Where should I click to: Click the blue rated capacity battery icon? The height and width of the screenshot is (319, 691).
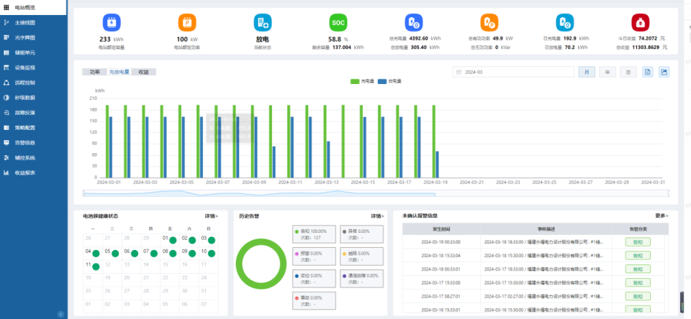[112, 22]
